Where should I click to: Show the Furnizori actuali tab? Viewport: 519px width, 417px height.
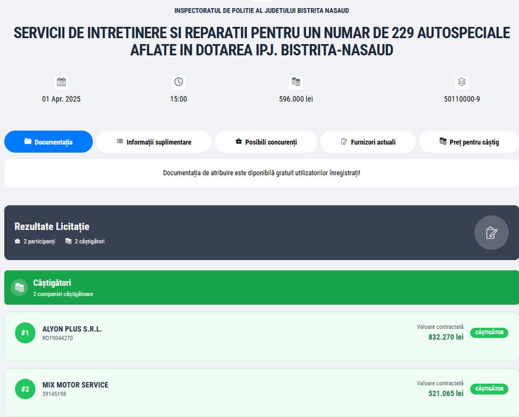pos(368,142)
